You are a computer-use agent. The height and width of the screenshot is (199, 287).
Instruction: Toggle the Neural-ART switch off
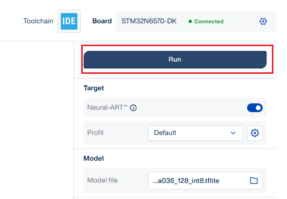(x=255, y=108)
